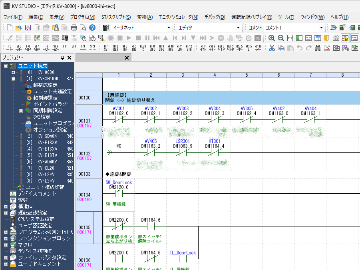Insert a normally open contact with F5
This screenshot has width=360, height=270.
(x=10, y=48)
